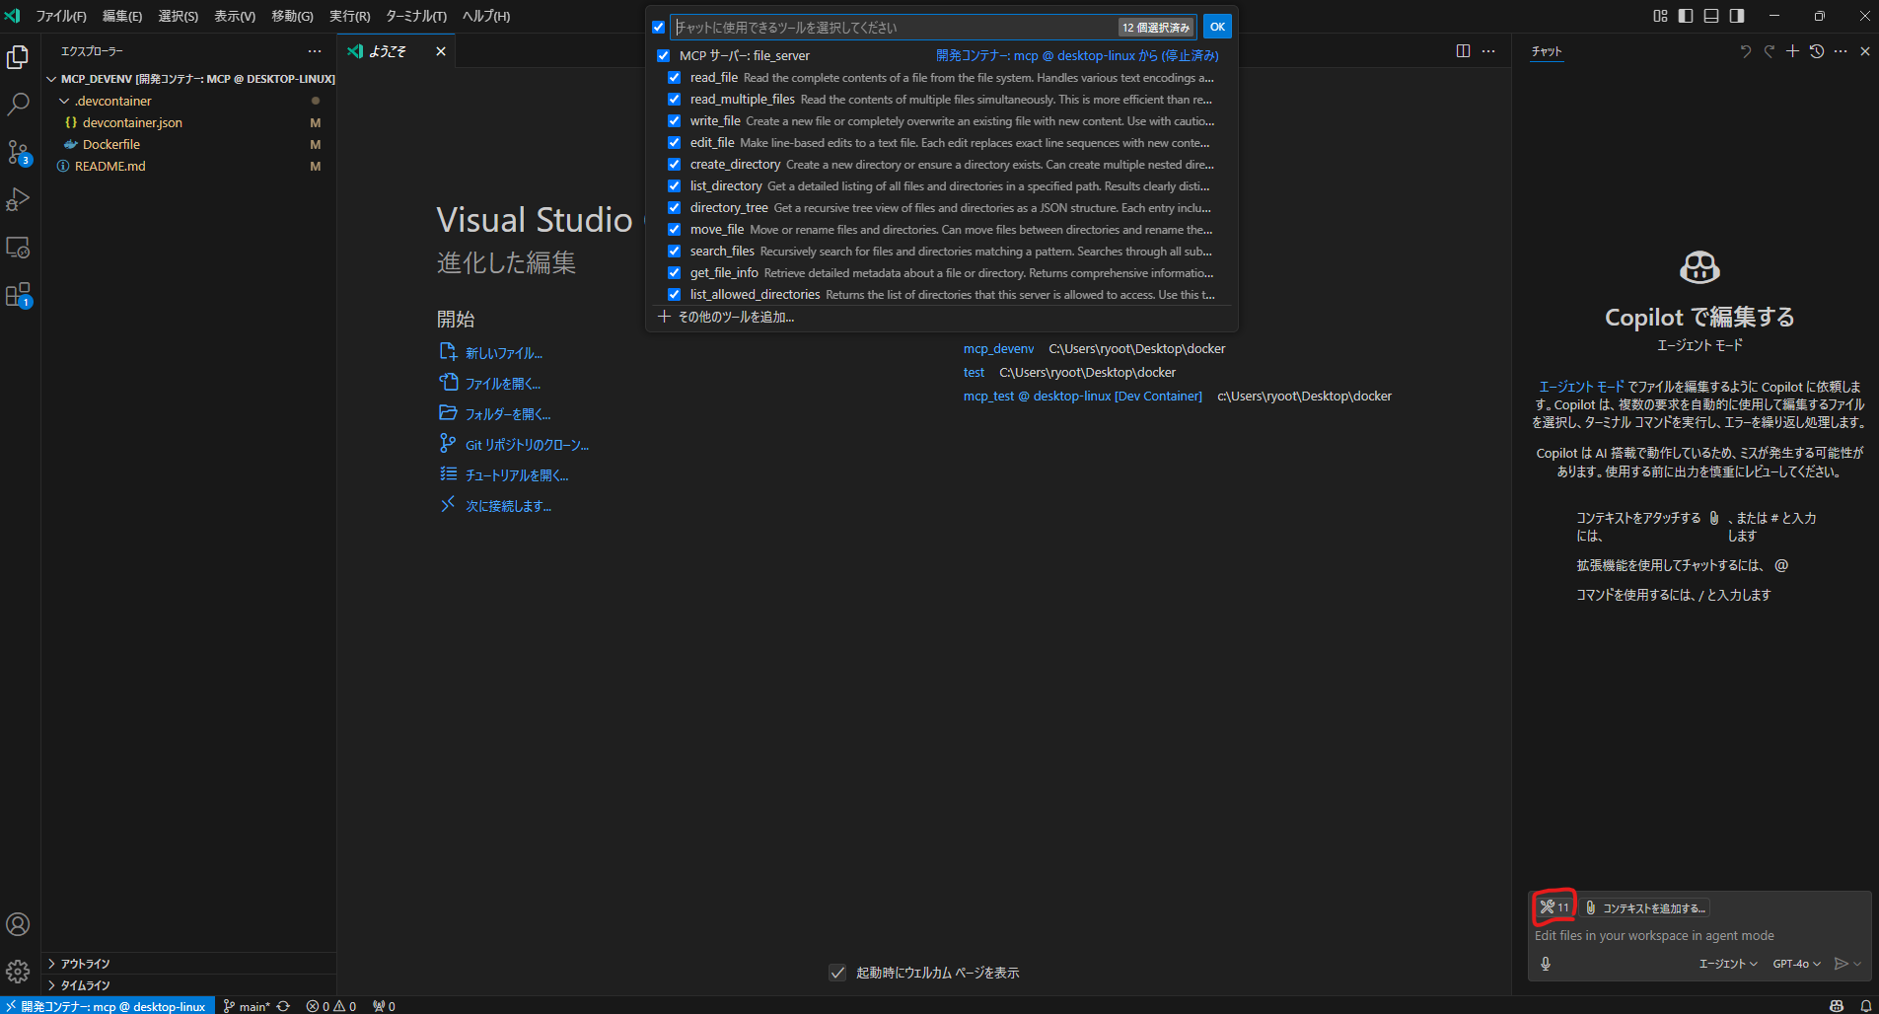Focus chat input Edit files in workspace

[x=1698, y=935]
